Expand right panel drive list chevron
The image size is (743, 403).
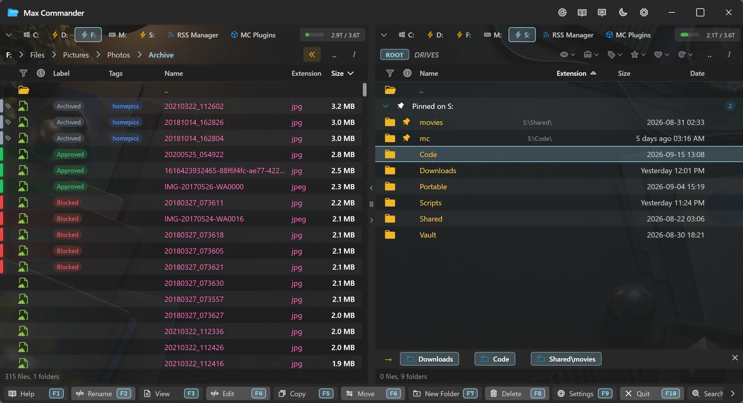coord(384,35)
